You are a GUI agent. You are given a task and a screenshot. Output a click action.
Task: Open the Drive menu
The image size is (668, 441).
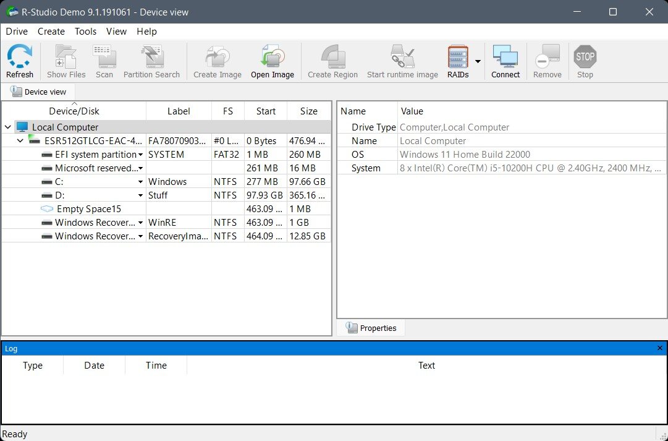tap(17, 31)
